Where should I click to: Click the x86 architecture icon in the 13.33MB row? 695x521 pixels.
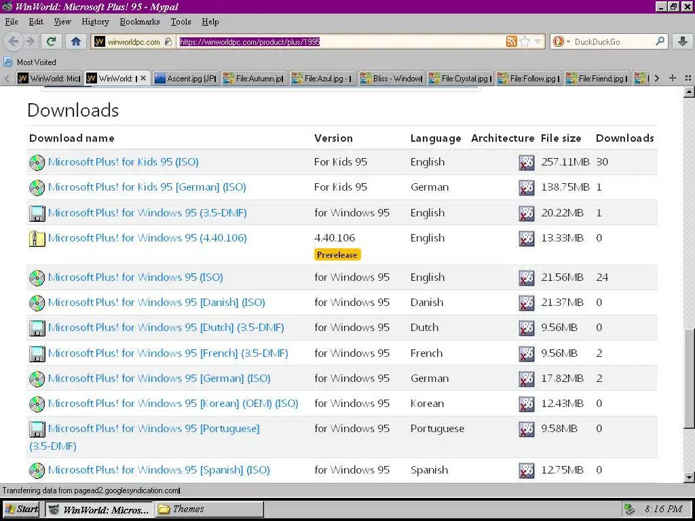527,239
